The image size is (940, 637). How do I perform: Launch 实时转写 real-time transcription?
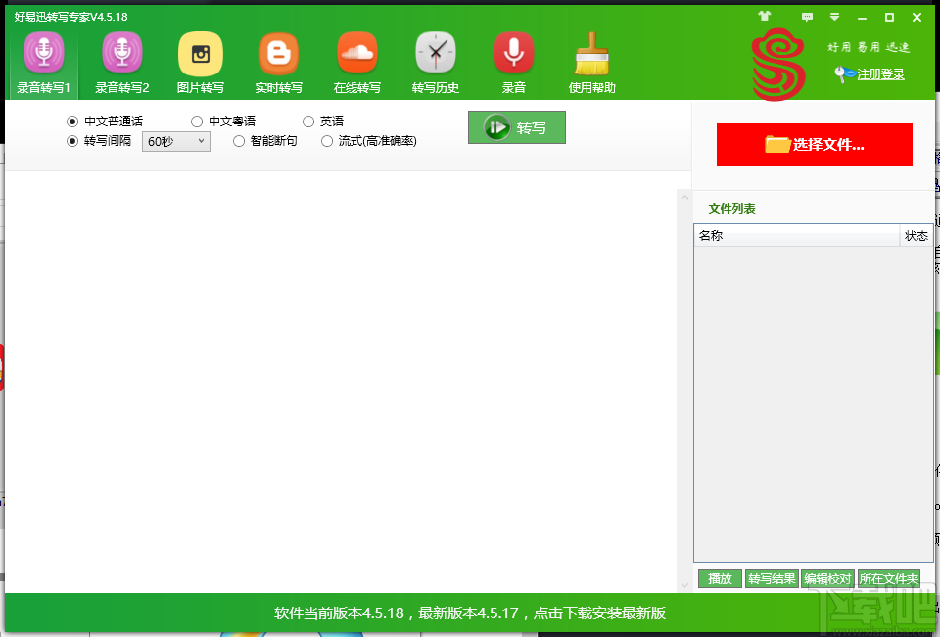(x=278, y=61)
